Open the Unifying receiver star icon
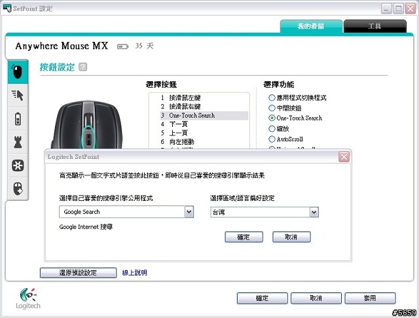 [18, 166]
